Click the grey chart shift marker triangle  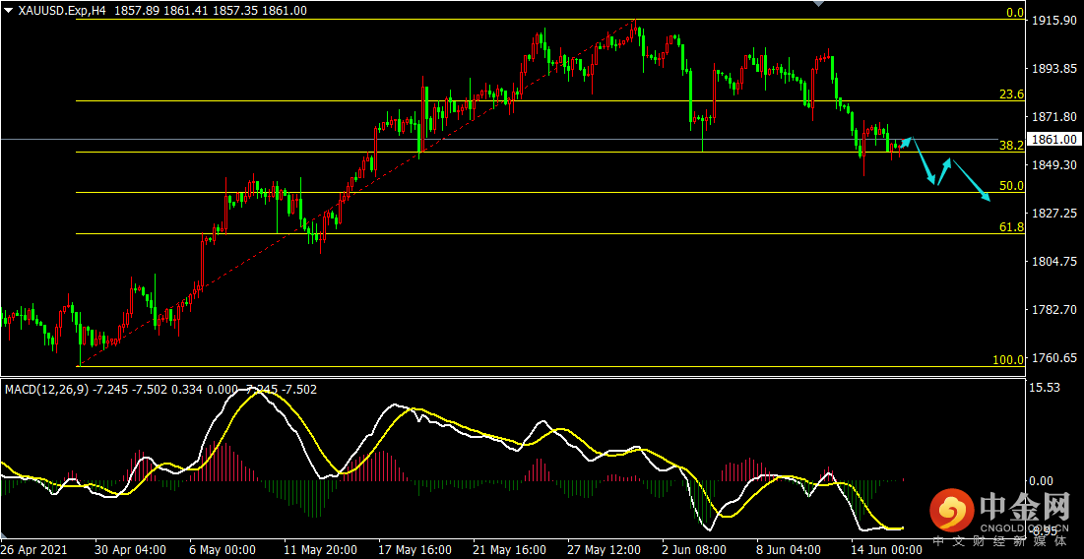coord(818,4)
